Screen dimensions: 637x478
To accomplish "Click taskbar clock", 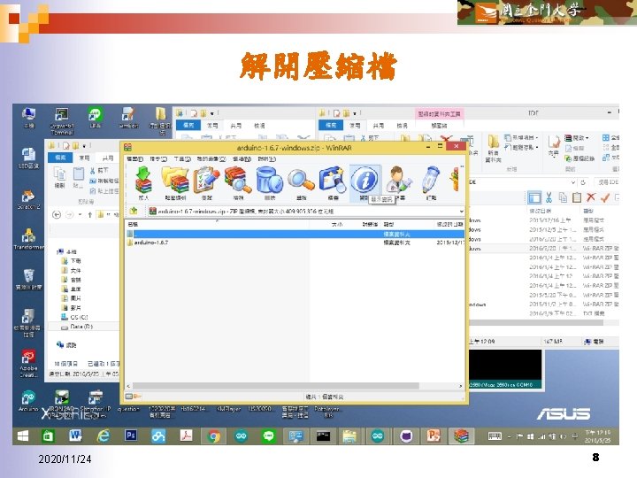I will 597,436.
